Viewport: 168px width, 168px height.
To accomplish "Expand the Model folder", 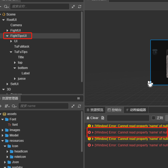I will [3, 135].
